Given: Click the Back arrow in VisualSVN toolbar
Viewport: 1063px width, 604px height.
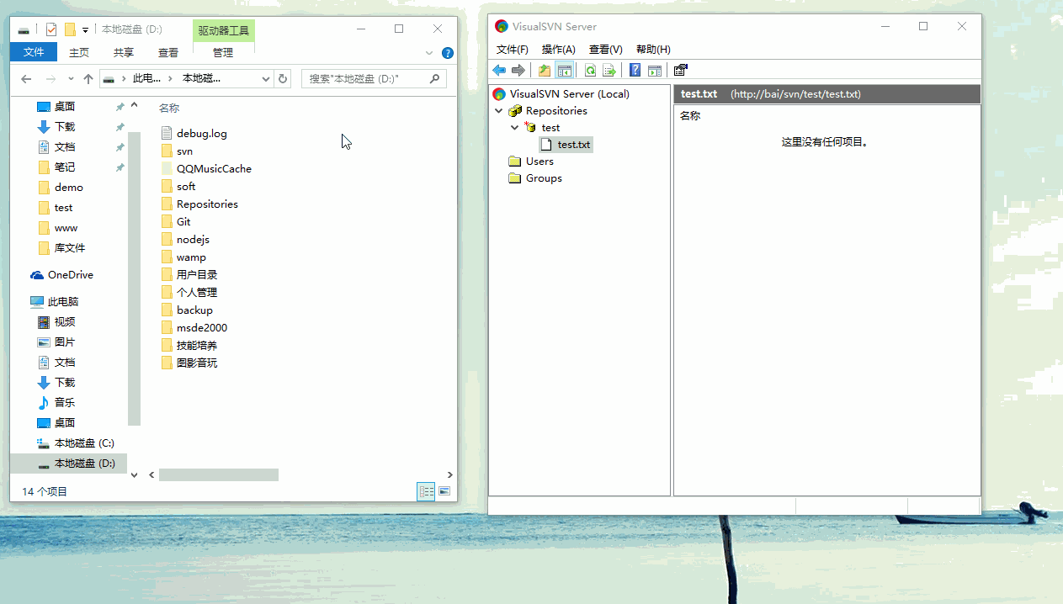Looking at the screenshot, I should coord(499,71).
